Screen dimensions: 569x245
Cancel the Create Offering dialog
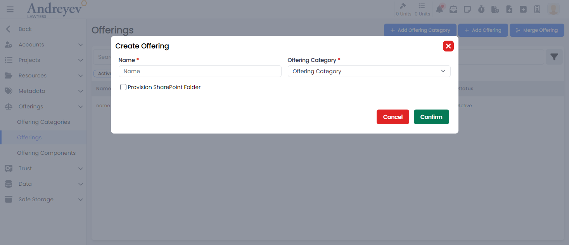tap(393, 117)
